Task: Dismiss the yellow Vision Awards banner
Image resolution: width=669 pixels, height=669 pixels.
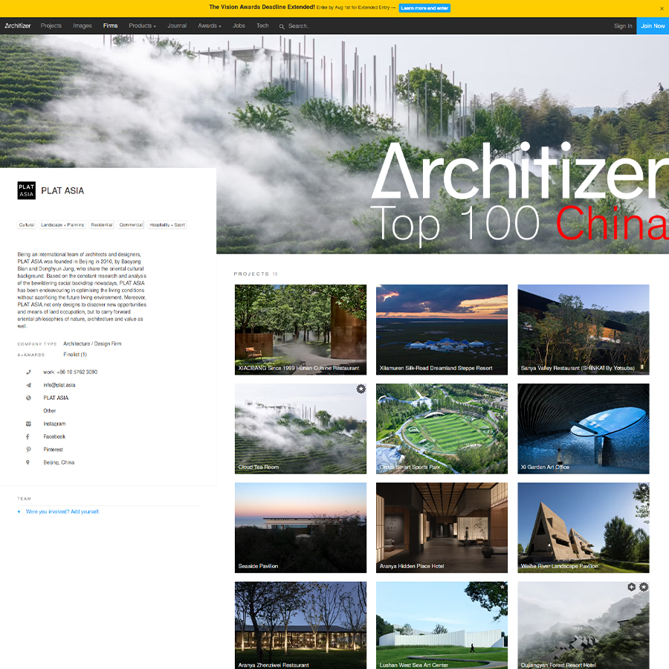Action: click(x=662, y=8)
